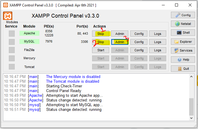198x129 pixels.
Task: Click Apache ports 80, 443
Action: click(x=83, y=33)
